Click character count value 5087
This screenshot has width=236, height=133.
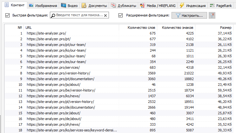point(190,130)
